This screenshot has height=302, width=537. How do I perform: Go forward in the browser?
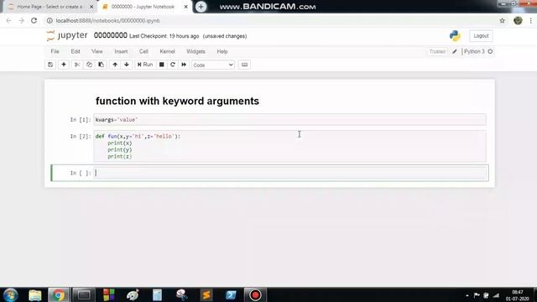point(22,20)
